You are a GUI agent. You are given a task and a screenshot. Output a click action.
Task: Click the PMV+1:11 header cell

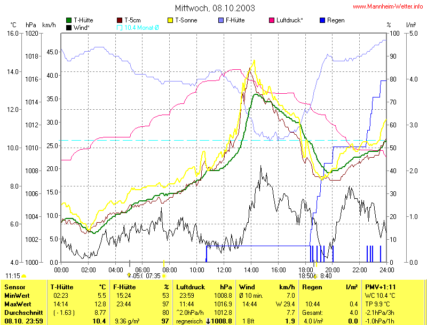(379, 287)
